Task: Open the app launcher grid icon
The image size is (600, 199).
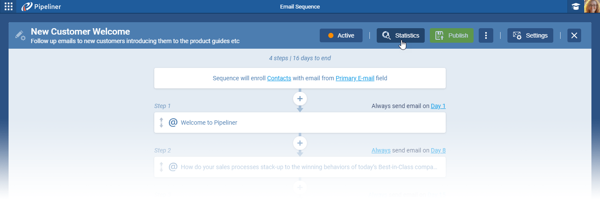Action: coord(8,6)
